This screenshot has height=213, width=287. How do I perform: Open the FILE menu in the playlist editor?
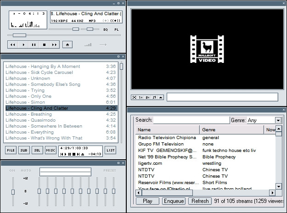(x=11, y=150)
